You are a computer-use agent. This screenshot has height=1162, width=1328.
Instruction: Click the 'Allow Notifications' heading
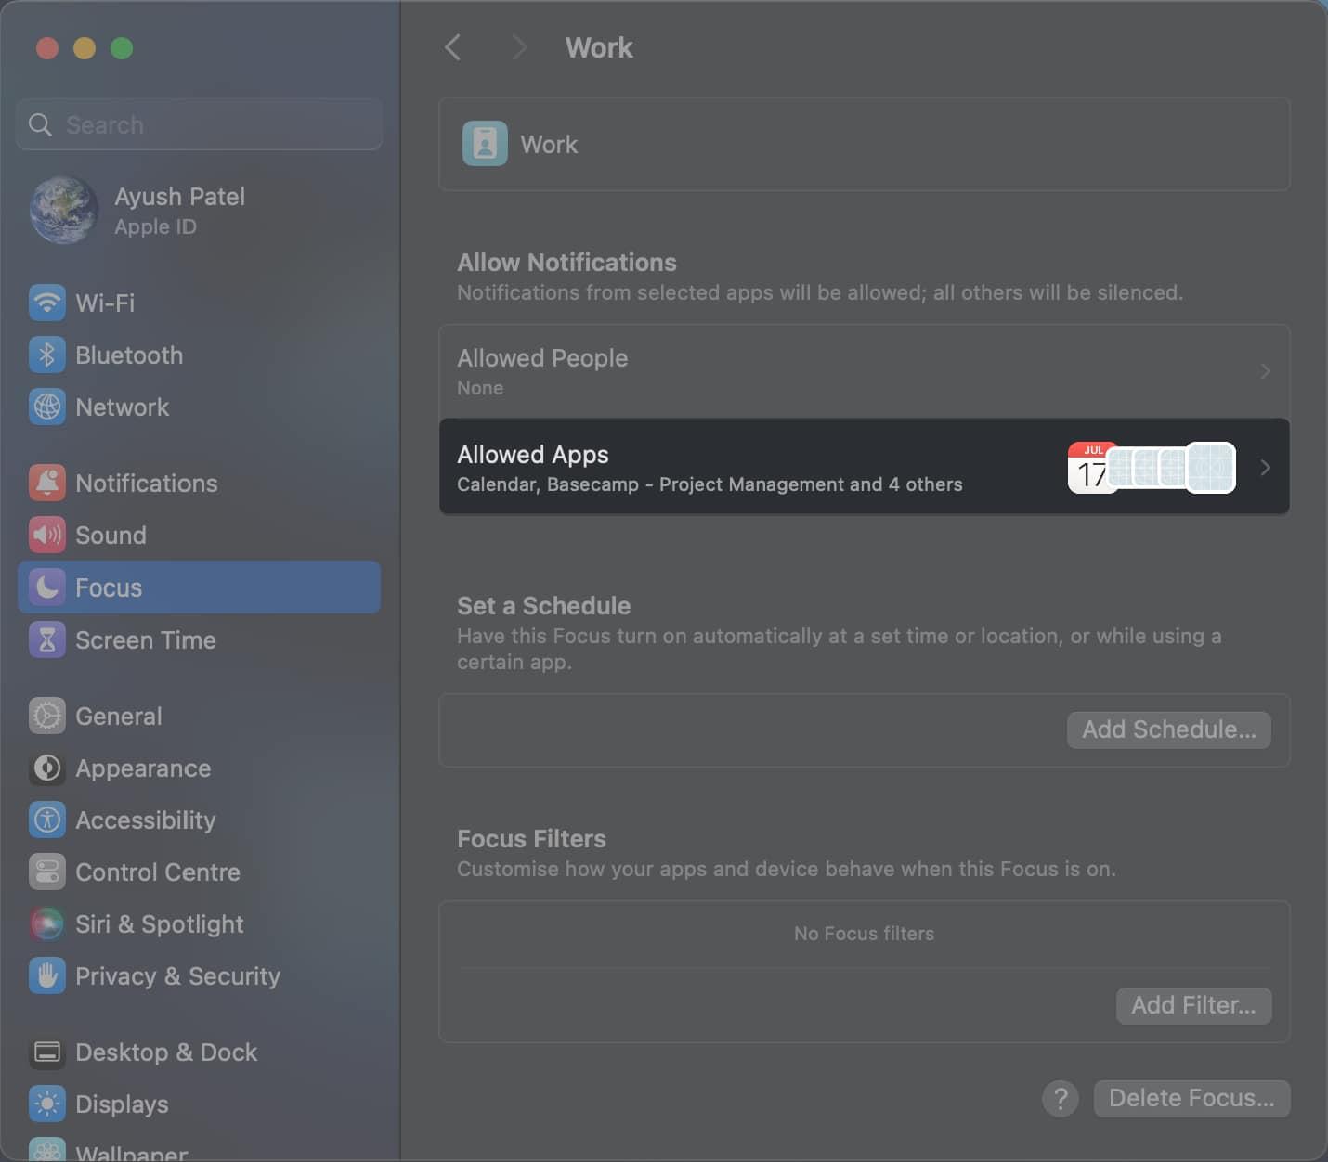tap(566, 263)
